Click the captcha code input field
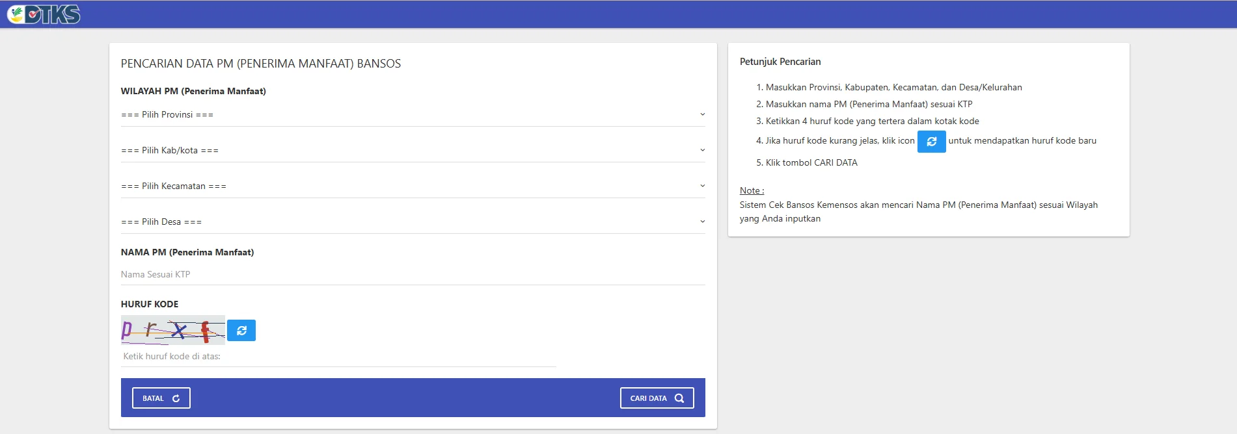The width and height of the screenshot is (1237, 434). click(338, 357)
